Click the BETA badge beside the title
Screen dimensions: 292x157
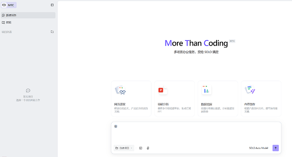pyautogui.click(x=232, y=41)
